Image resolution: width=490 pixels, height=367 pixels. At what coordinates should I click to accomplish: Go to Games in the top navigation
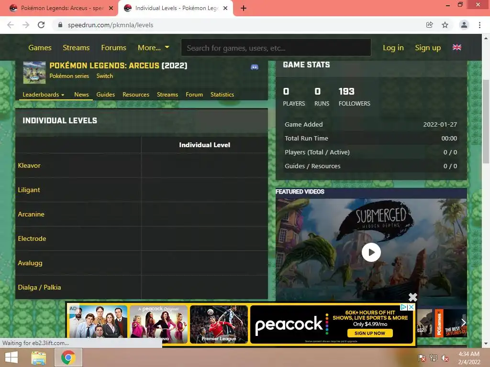pyautogui.click(x=40, y=48)
